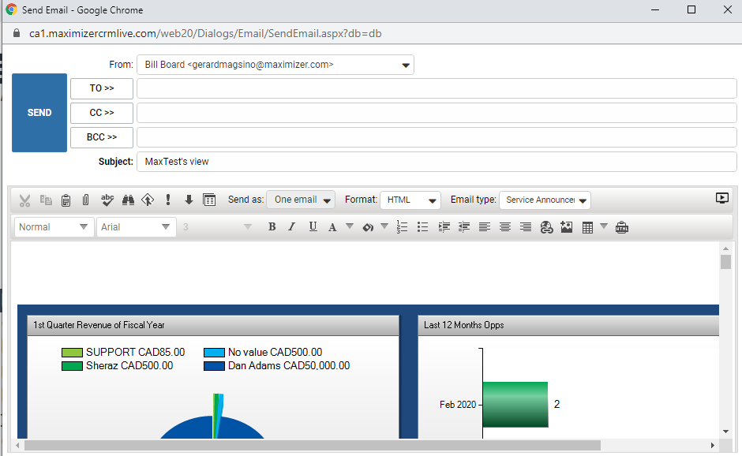Viewport: 742px width, 456px height.
Task: Click the editor scroll down arrow
Action: (x=726, y=432)
